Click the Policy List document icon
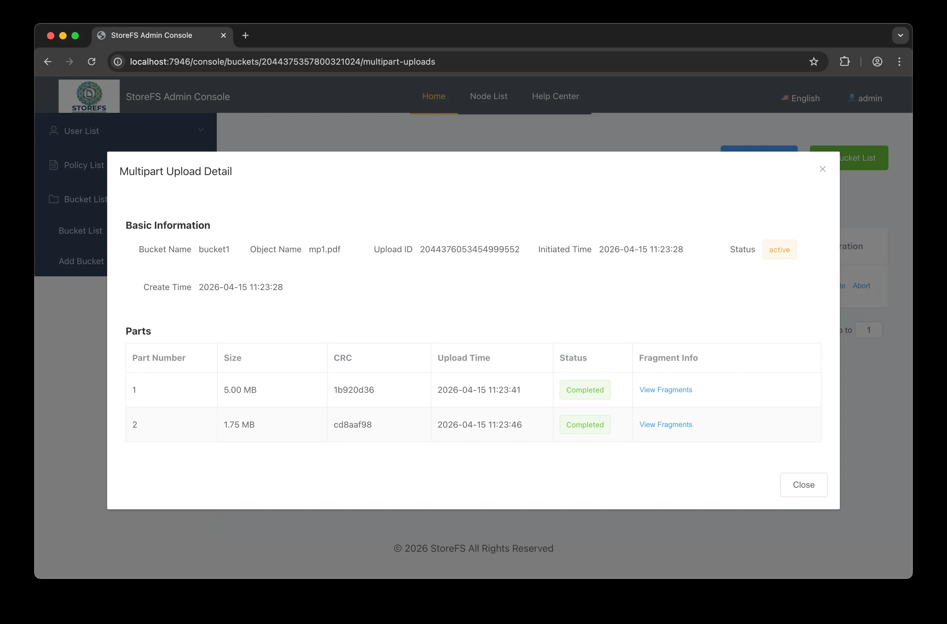This screenshot has width=947, height=624. point(53,165)
